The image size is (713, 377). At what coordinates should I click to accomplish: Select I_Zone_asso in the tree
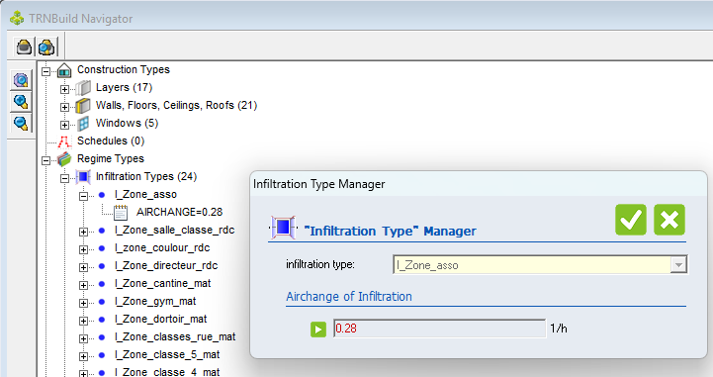[145, 194]
